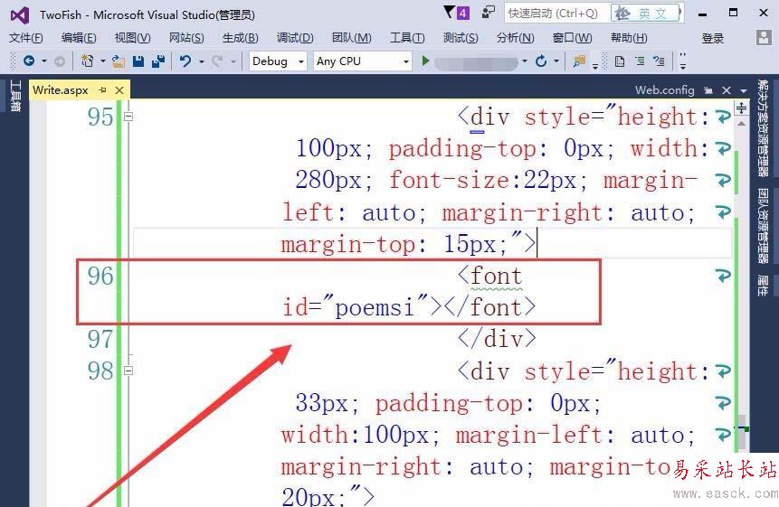779x507 pixels.
Task: Click the comment lines toolbar icon
Action: [x=660, y=61]
